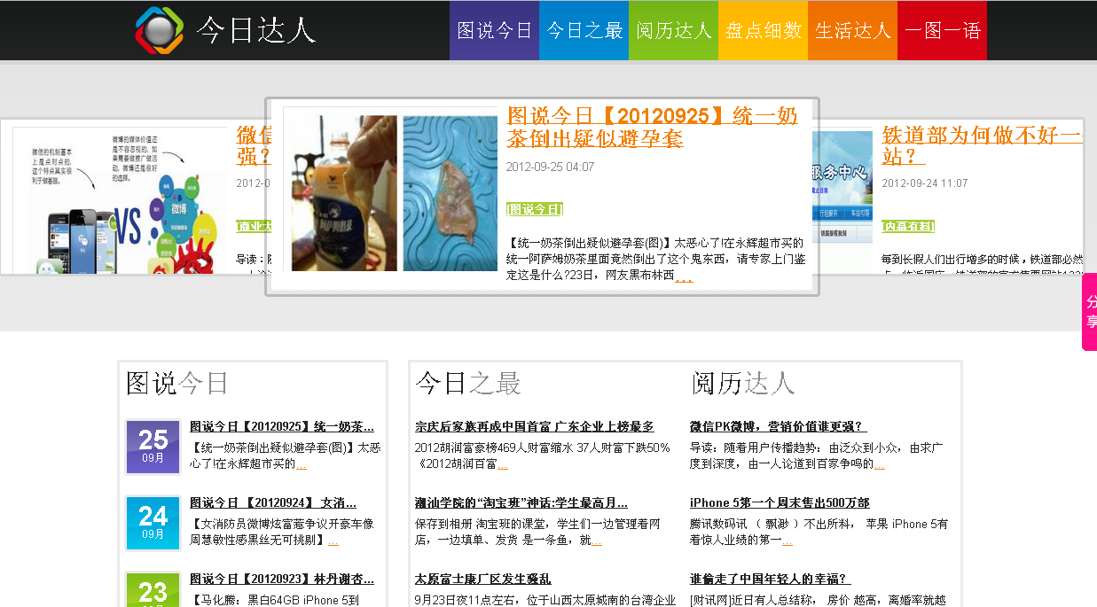Click the green 内幕有料 tag

908,226
